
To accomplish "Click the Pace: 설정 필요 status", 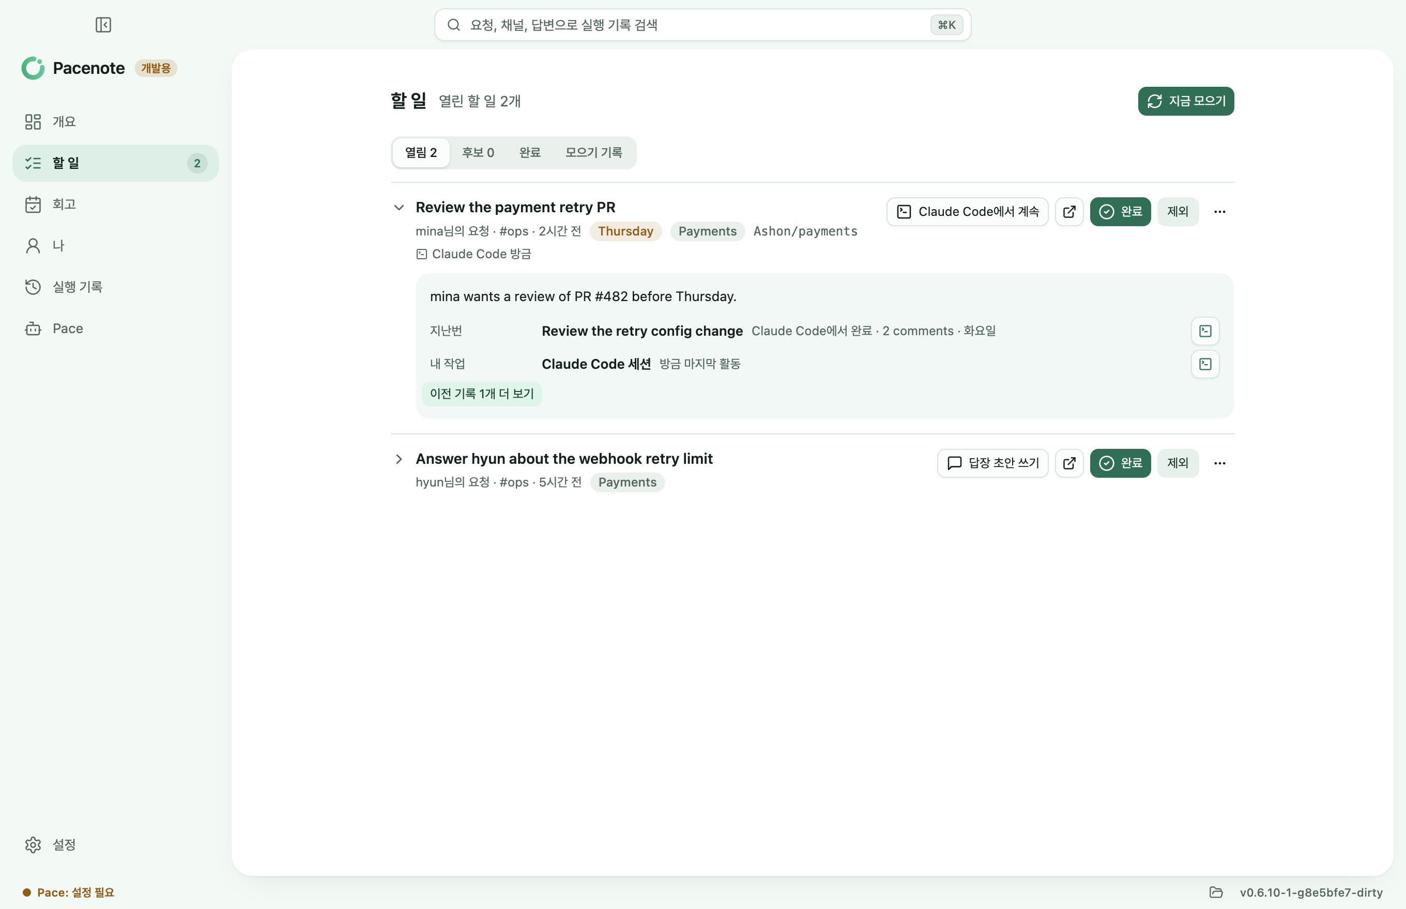I will click(x=69, y=892).
